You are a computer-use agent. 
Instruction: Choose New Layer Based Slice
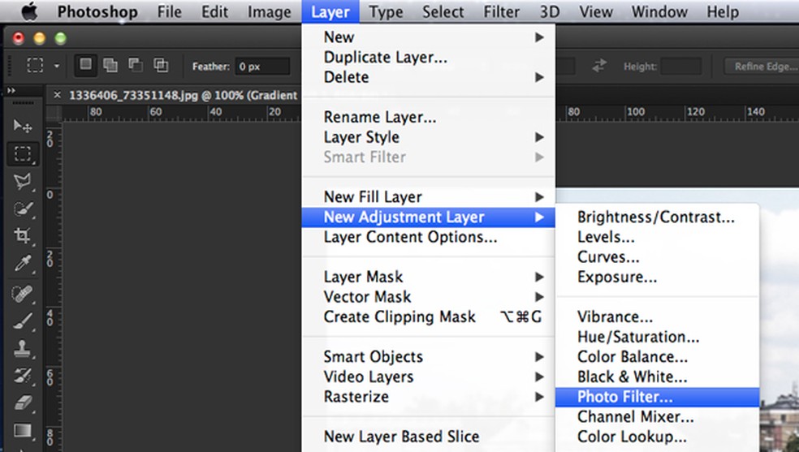428,437
